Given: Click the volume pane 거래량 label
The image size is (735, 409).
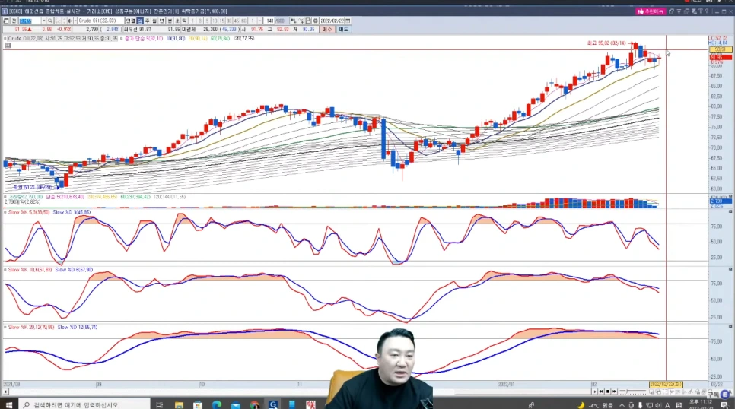Looking at the screenshot, I should pyautogui.click(x=26, y=197).
